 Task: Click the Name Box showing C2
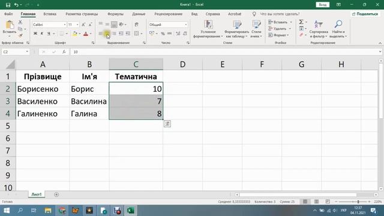click(x=15, y=52)
